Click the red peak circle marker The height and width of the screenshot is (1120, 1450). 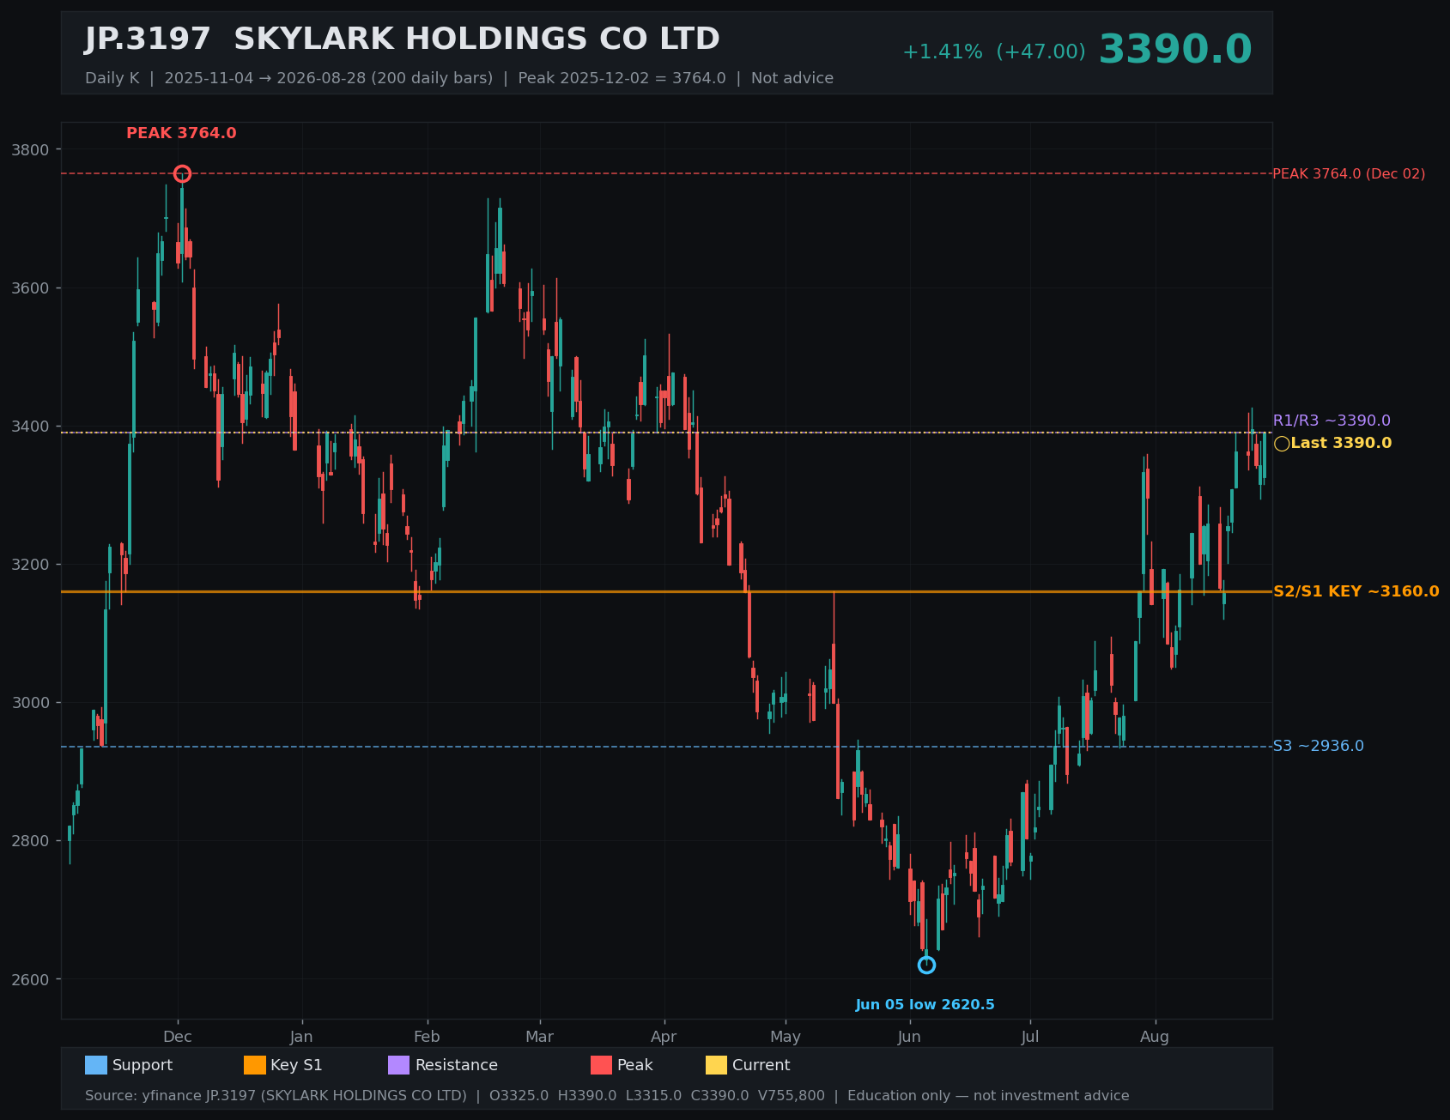tap(182, 174)
